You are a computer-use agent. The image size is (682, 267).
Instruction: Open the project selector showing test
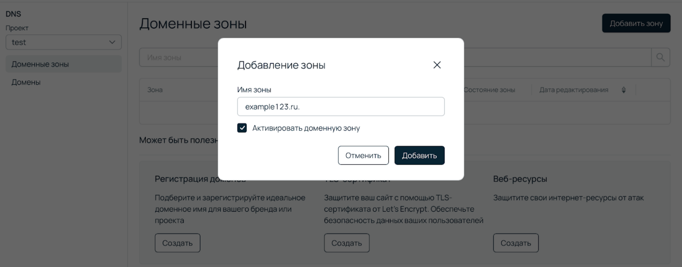(63, 42)
